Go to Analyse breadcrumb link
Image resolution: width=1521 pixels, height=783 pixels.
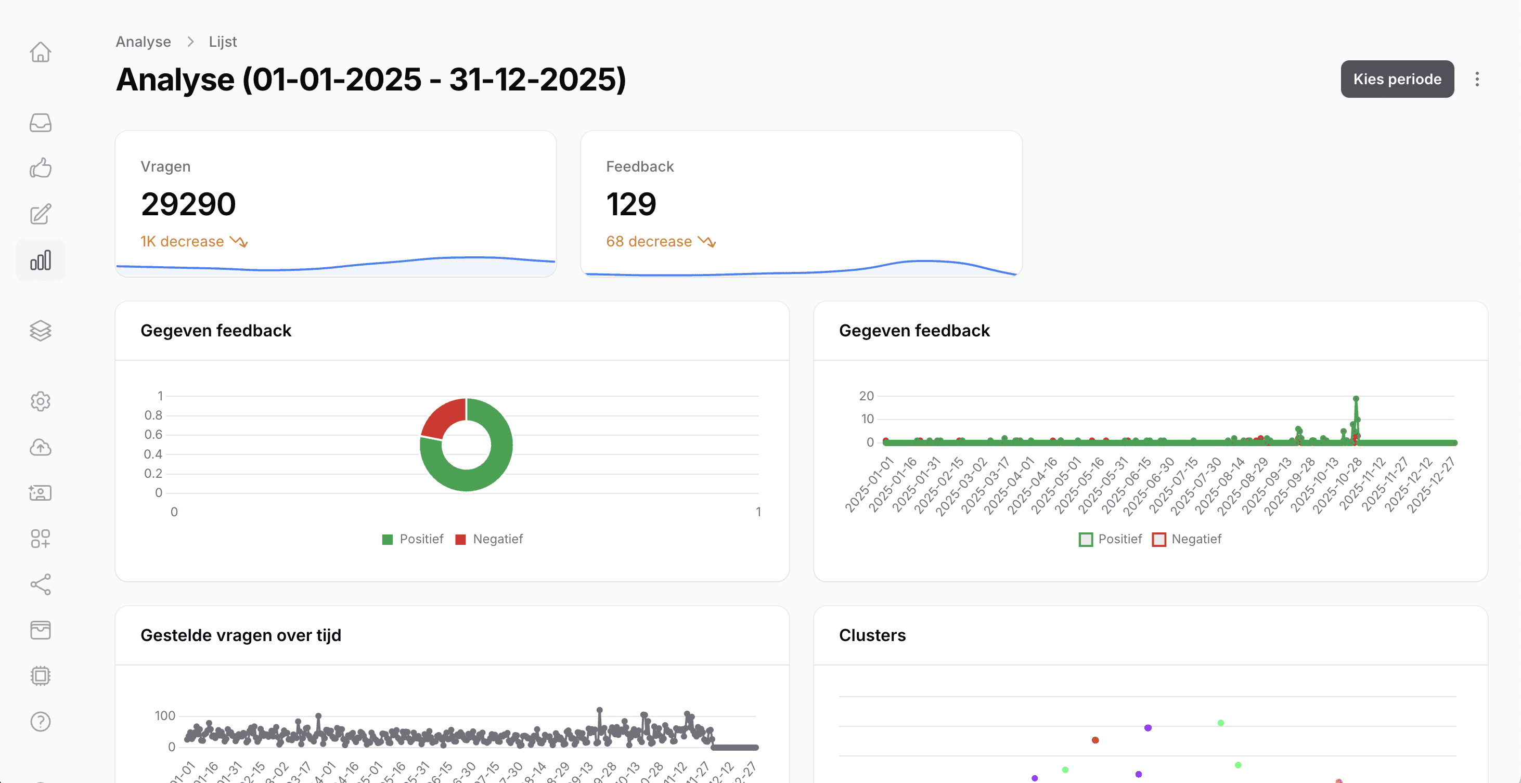pyautogui.click(x=143, y=42)
